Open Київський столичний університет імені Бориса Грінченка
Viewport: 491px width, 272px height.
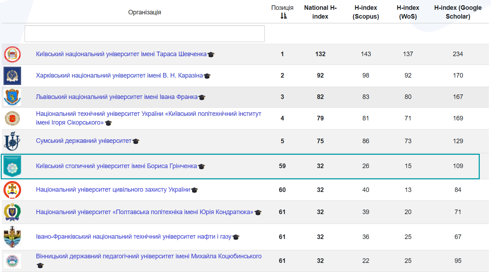[116, 166]
